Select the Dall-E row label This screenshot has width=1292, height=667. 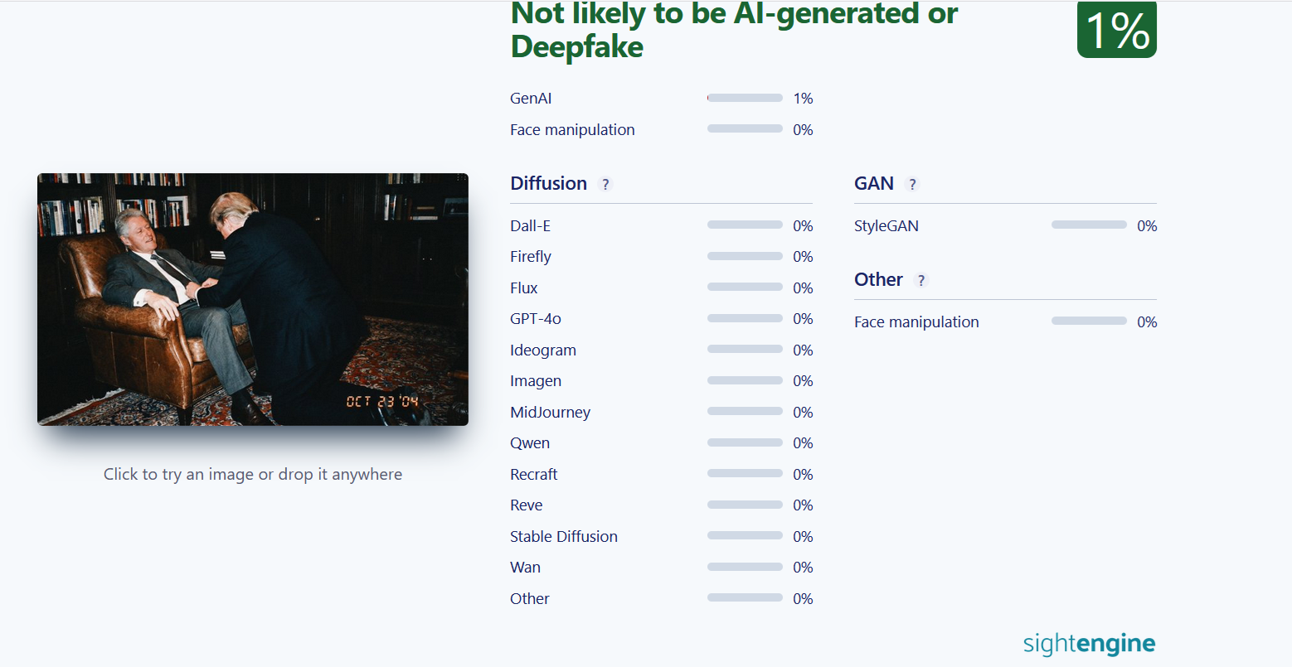(x=531, y=226)
